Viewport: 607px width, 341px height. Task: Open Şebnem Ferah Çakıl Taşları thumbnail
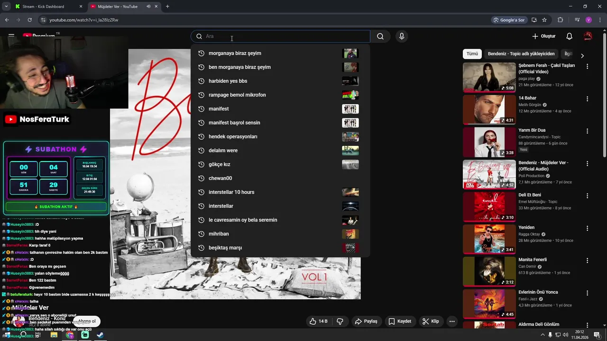(489, 77)
